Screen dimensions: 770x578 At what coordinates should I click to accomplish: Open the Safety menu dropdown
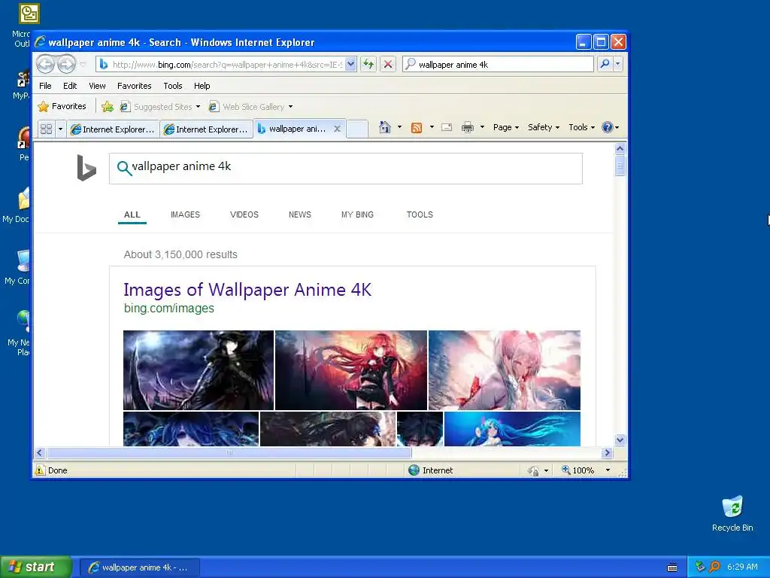click(x=543, y=127)
